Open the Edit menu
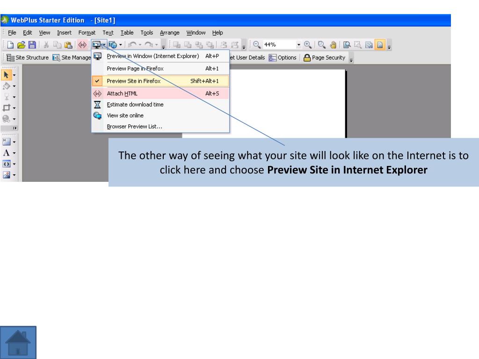The image size is (479, 359). [x=28, y=33]
